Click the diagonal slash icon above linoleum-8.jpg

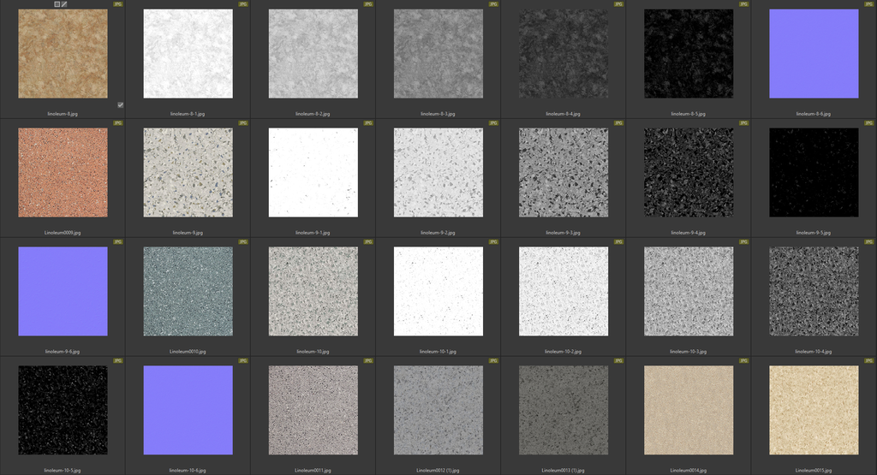(x=64, y=4)
